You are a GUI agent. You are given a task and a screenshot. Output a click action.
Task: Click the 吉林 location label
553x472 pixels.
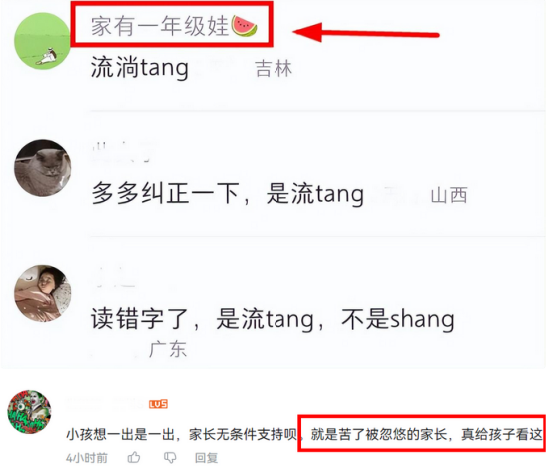274,69
